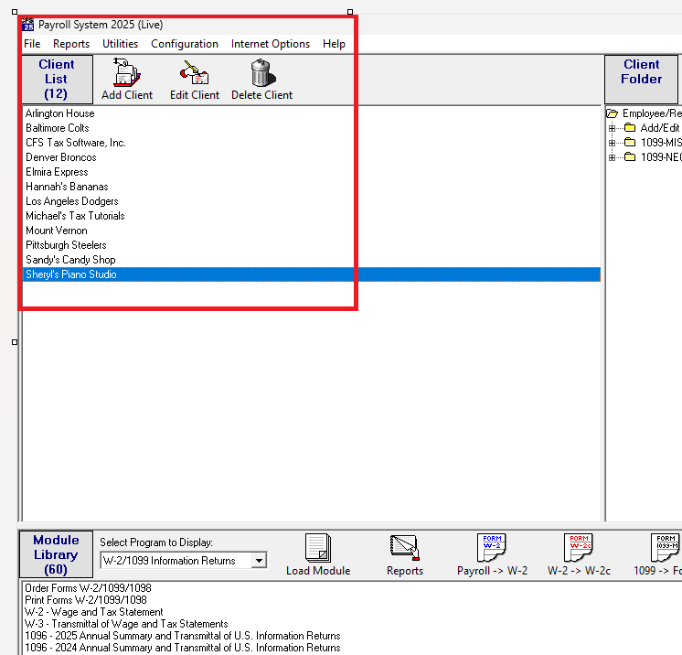Open the Reports icon in Module Library
The width and height of the screenshot is (682, 655).
point(404,548)
